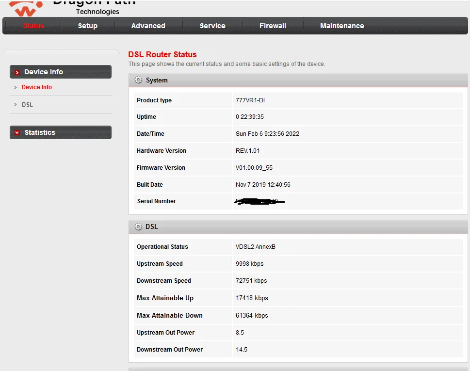Switch to the Maintenance tab
The height and width of the screenshot is (371, 470).
[x=342, y=26]
